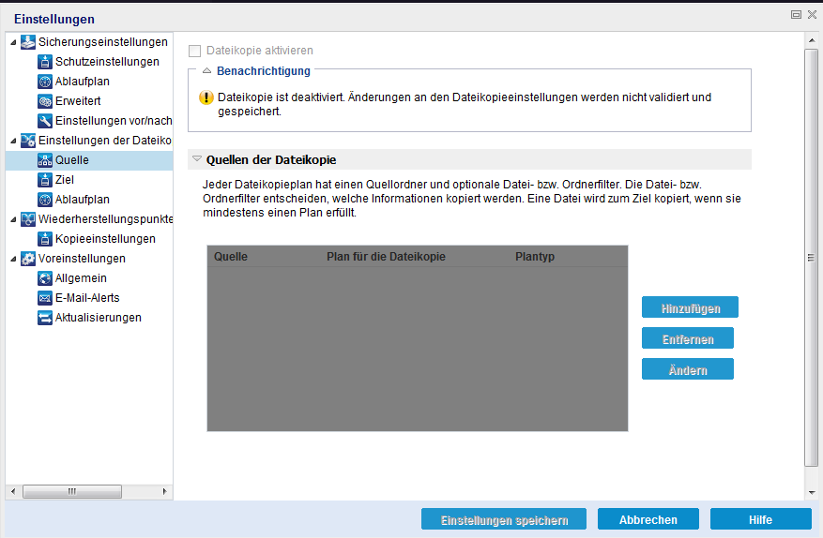Click the Allgemein globe icon

coord(45,278)
